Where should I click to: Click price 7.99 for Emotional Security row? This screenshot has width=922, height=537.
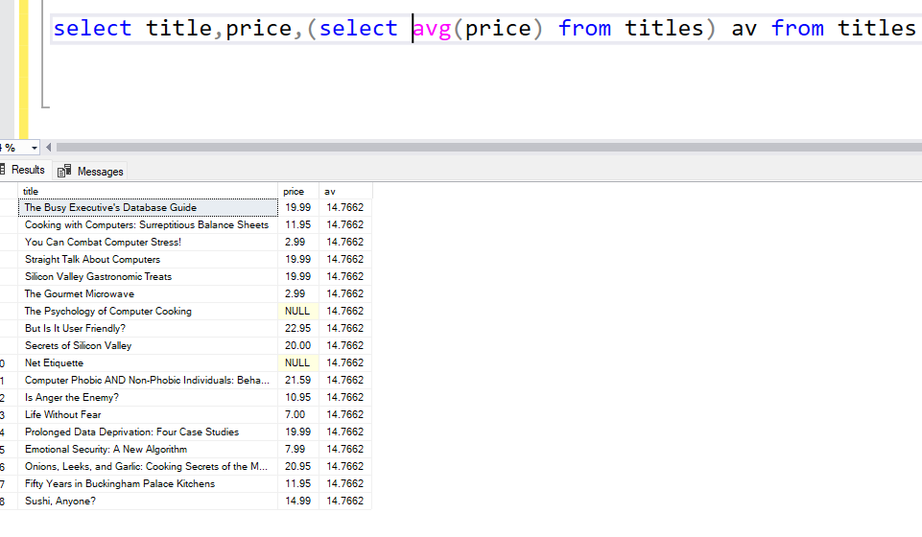[298, 450]
